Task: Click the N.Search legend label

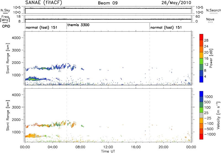Action: (x=214, y=10)
